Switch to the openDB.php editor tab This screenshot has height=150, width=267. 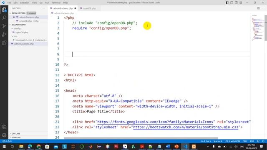(89, 8)
